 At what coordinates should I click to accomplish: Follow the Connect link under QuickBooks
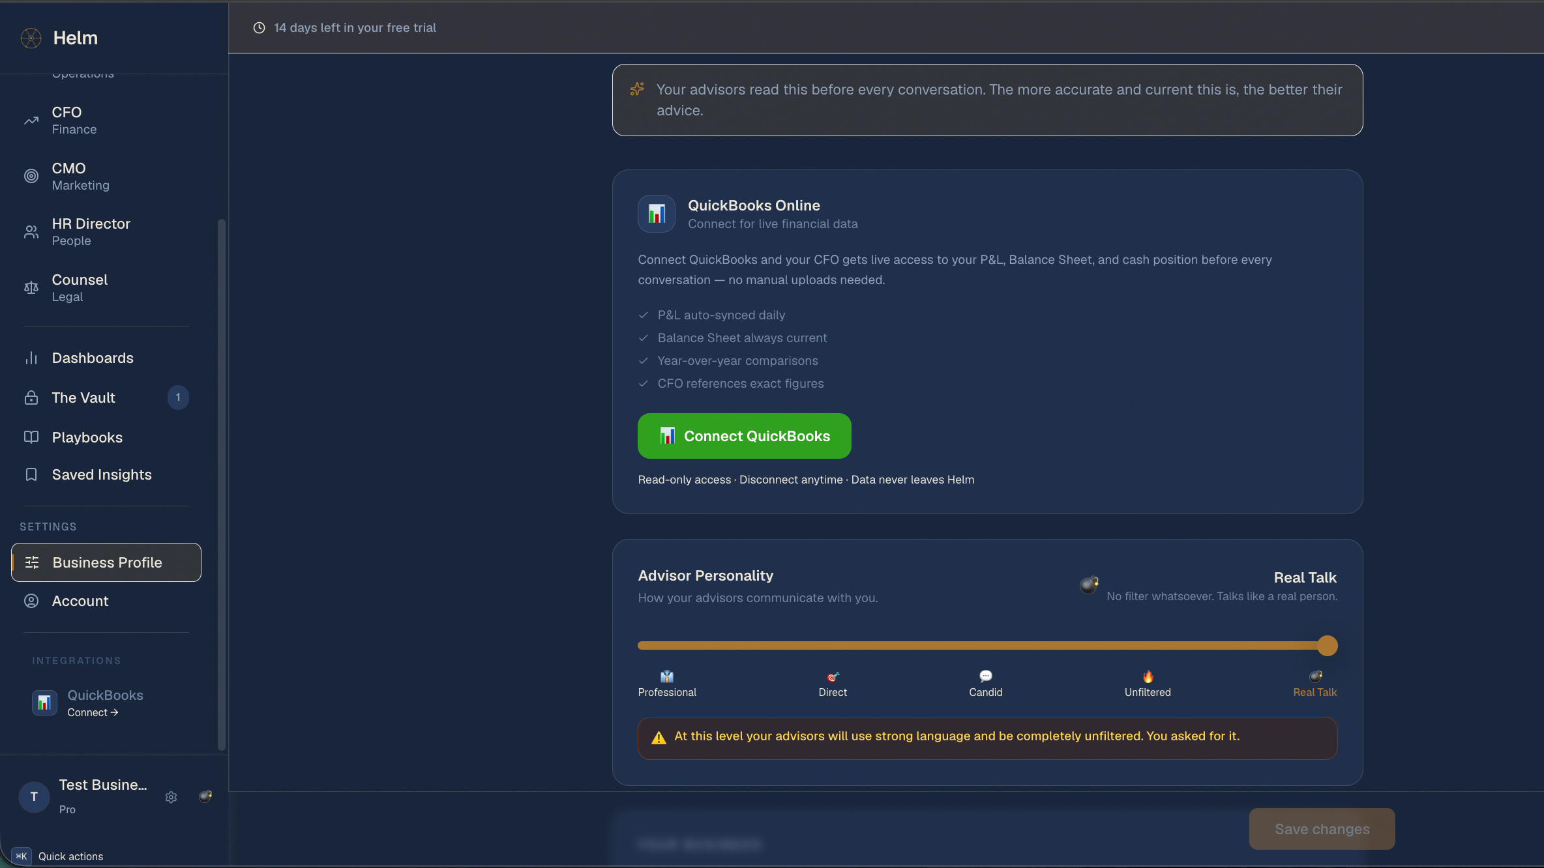(93, 712)
